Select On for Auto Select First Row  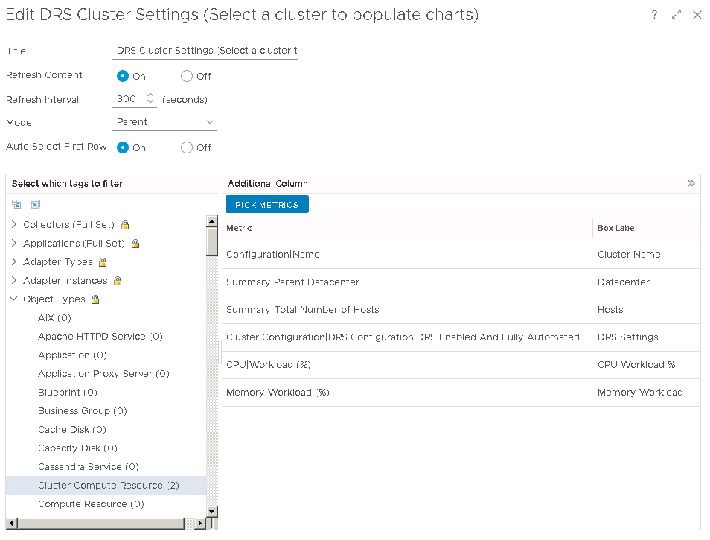[x=124, y=147]
